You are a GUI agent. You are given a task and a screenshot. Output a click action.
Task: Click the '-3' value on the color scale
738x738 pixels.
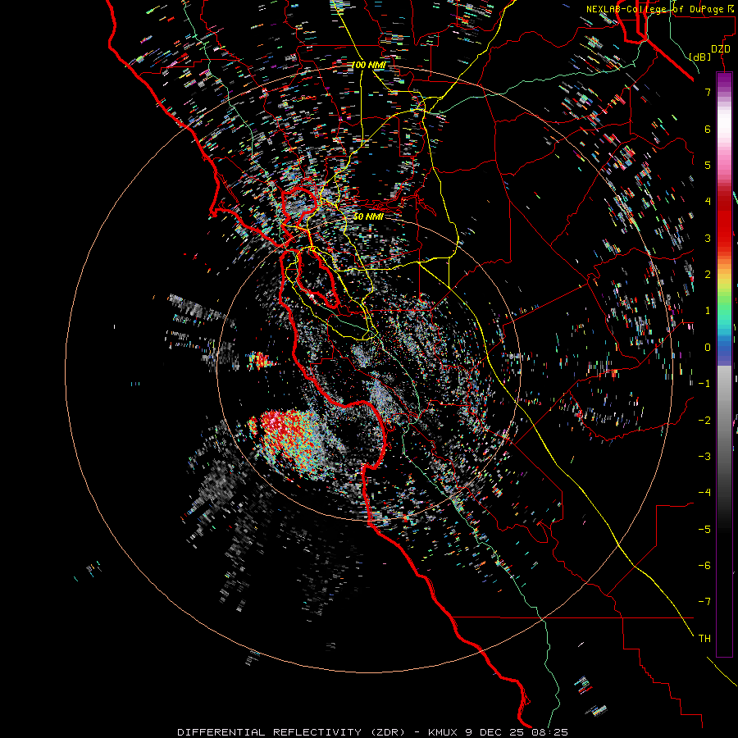pyautogui.click(x=704, y=457)
